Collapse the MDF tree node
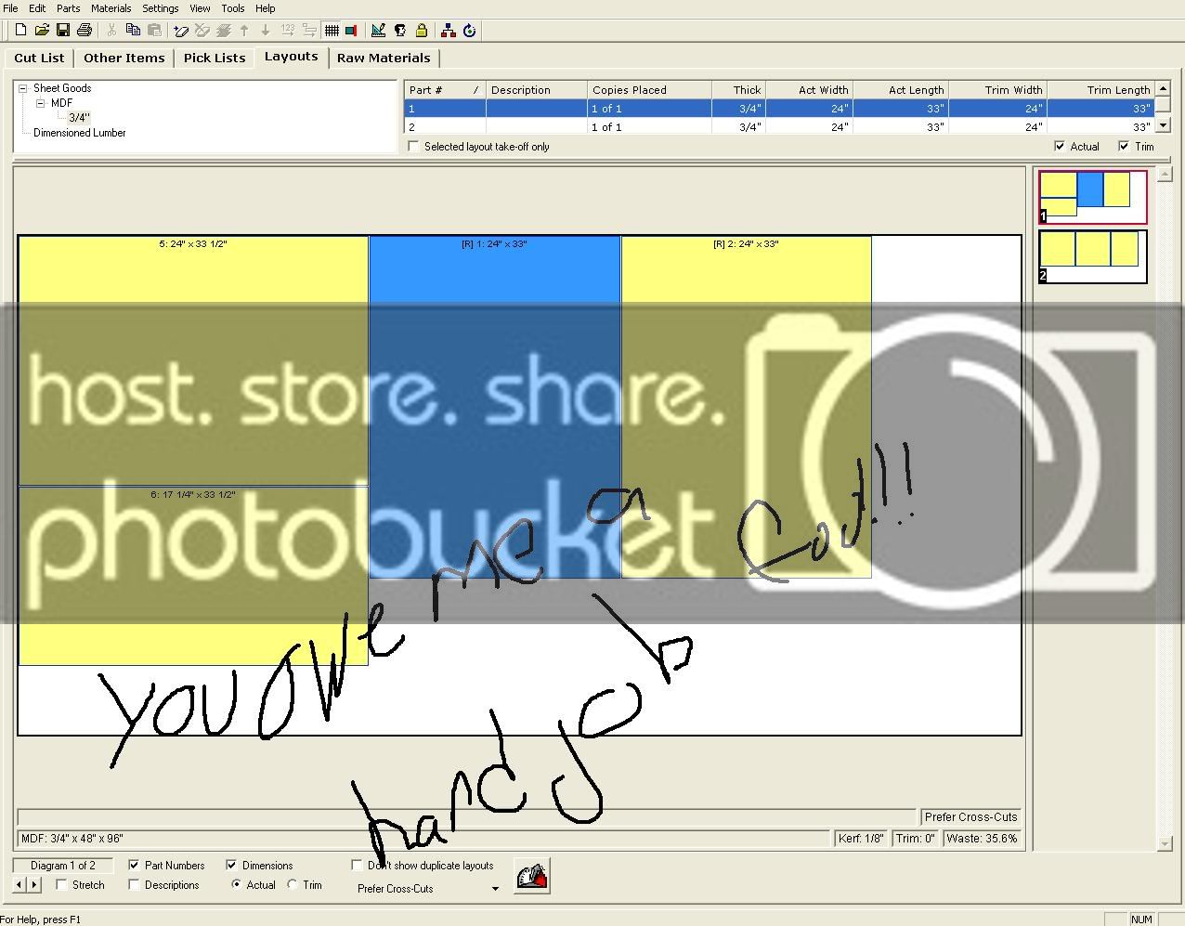This screenshot has height=926, width=1185. tap(40, 104)
